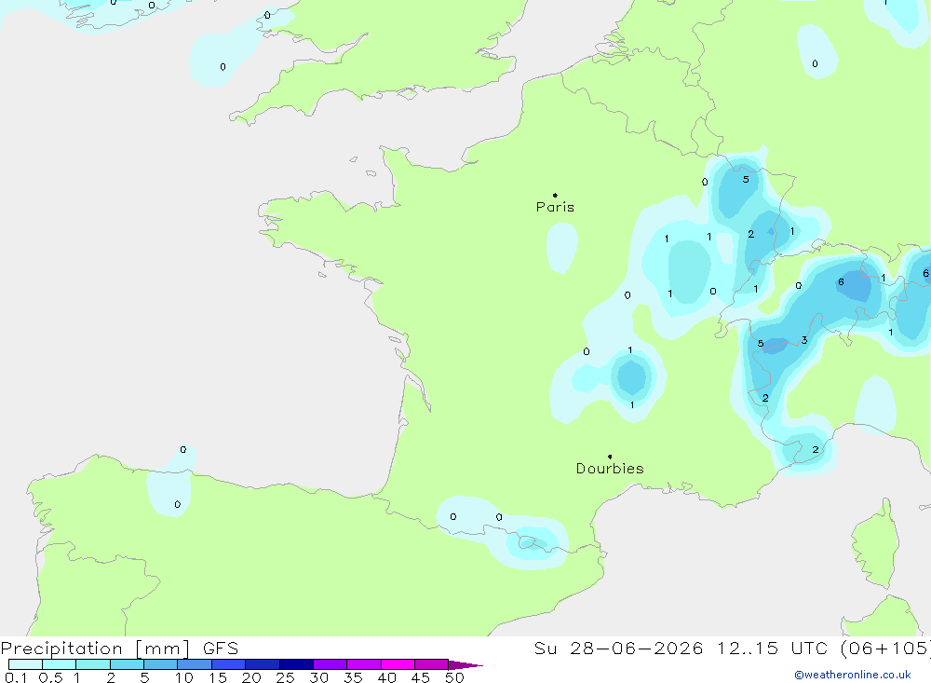This screenshot has width=931, height=683.
Task: Click the Precipitation [mm] title text
Action: click(95, 649)
